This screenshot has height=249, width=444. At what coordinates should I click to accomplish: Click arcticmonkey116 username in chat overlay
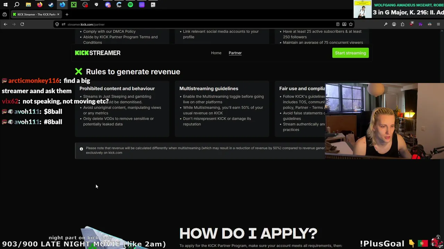34,81
